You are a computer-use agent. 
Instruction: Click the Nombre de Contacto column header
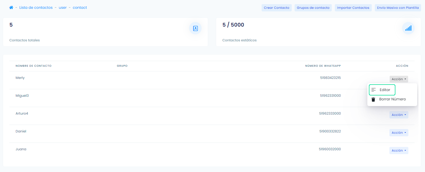coord(34,66)
